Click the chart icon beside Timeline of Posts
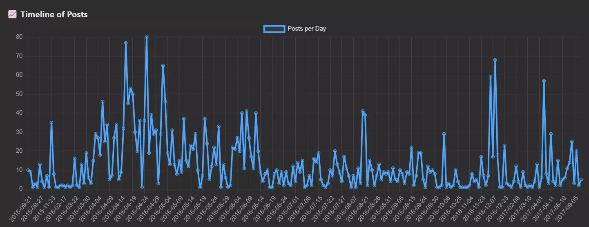Image resolution: width=589 pixels, height=227 pixels. (12, 14)
